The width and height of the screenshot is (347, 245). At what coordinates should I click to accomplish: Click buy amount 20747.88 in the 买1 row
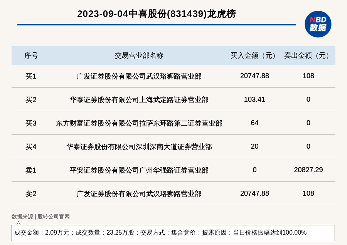tap(254, 76)
